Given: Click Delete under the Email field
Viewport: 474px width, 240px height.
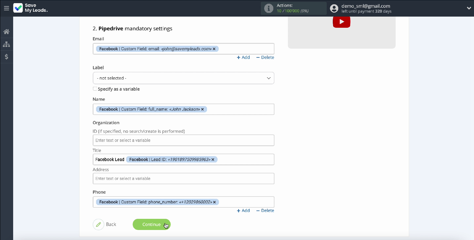Looking at the screenshot, I should (265, 57).
